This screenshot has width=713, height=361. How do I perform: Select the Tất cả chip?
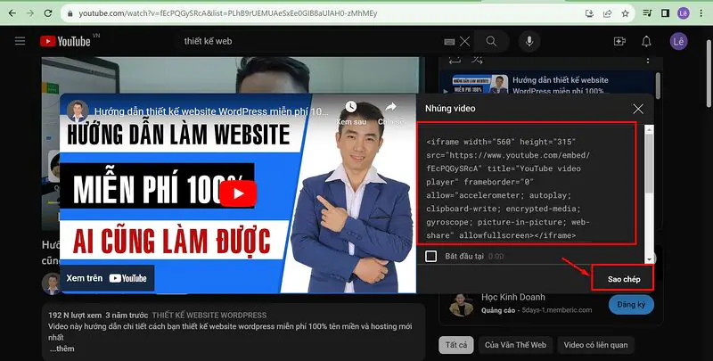[456, 345]
